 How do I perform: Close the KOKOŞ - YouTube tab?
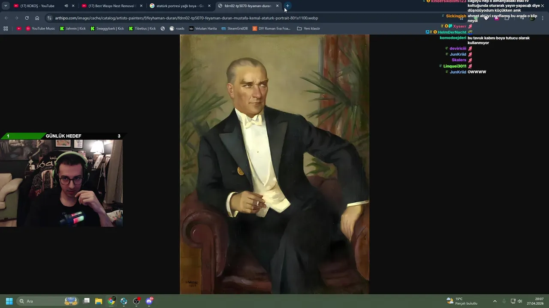73,6
